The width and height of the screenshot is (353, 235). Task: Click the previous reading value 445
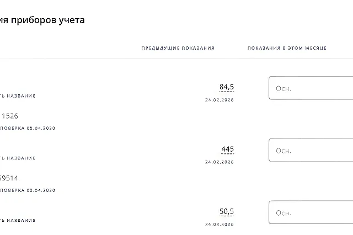[227, 149]
